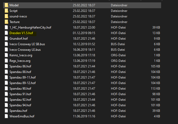Viewport: 178px width, 124px height.
Task: Click the Iveco Crossway LE.bus file icon
Action: pos(6,49)
